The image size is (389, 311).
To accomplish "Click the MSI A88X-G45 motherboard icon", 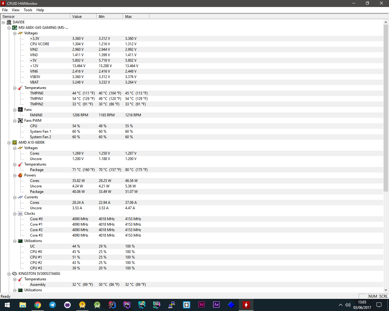I will click(x=14, y=28).
